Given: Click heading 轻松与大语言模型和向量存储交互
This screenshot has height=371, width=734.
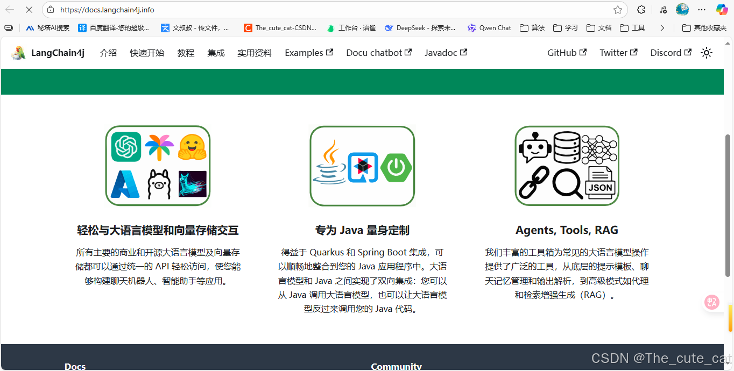Looking at the screenshot, I should tap(158, 230).
